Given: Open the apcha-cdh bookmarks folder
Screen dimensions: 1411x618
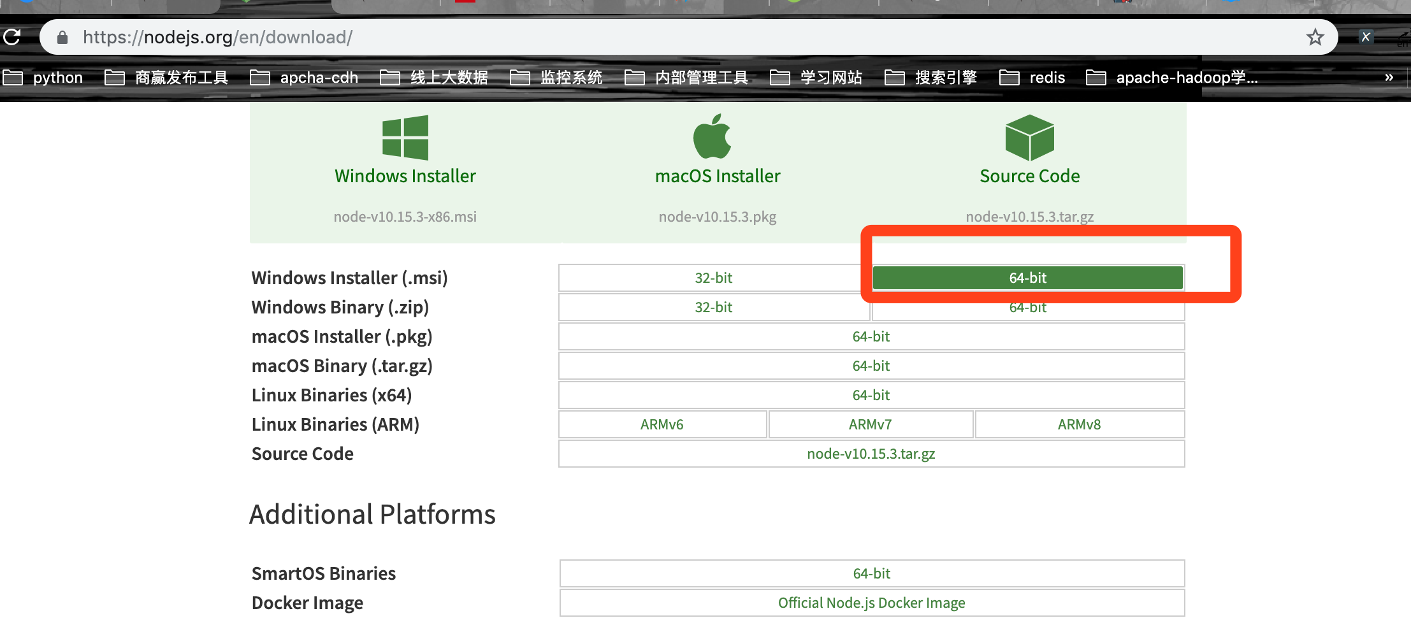Looking at the screenshot, I should (304, 78).
